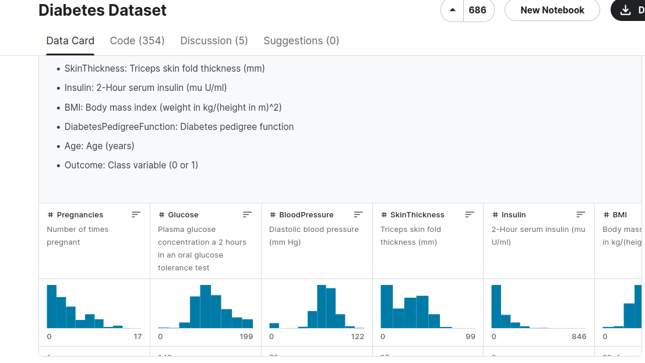The image size is (645, 363).
Task: Click the Glucose distribution histogram
Action: coord(205,306)
